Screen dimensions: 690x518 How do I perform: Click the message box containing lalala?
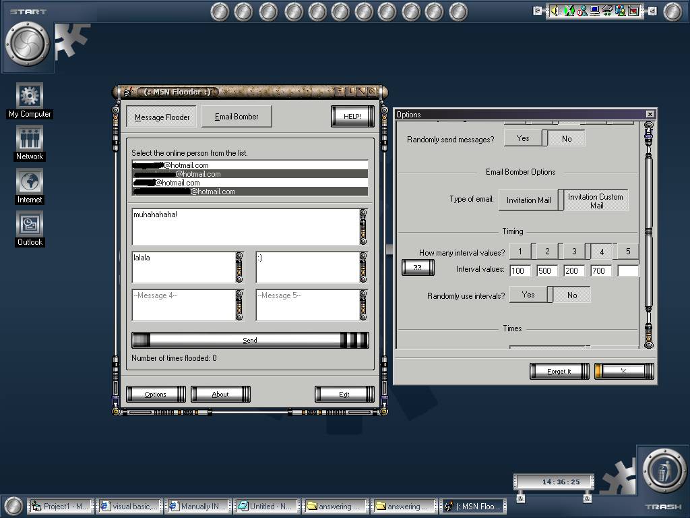[183, 267]
